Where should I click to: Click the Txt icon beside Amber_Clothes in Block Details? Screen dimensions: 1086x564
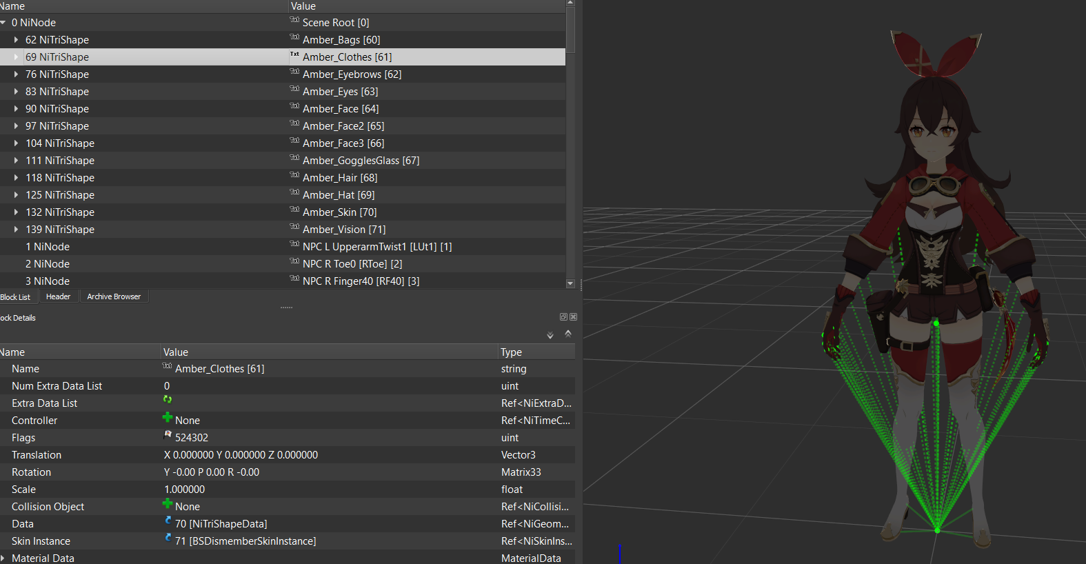tap(167, 365)
